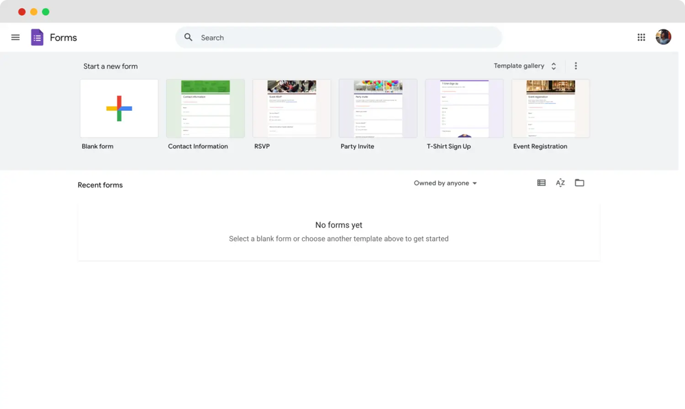The height and width of the screenshot is (409, 685).
Task: Open the account profile avatar
Action: [663, 38]
